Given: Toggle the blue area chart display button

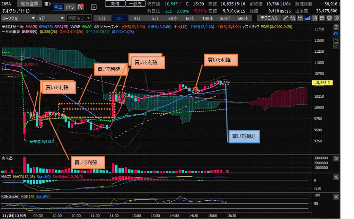Looking at the screenshot, I should pyautogui.click(x=307, y=18).
